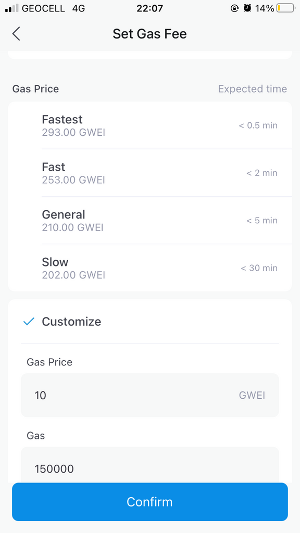This screenshot has width=300, height=533.
Task: Select the Fastest 293.00 GWEI option
Action: point(149,125)
